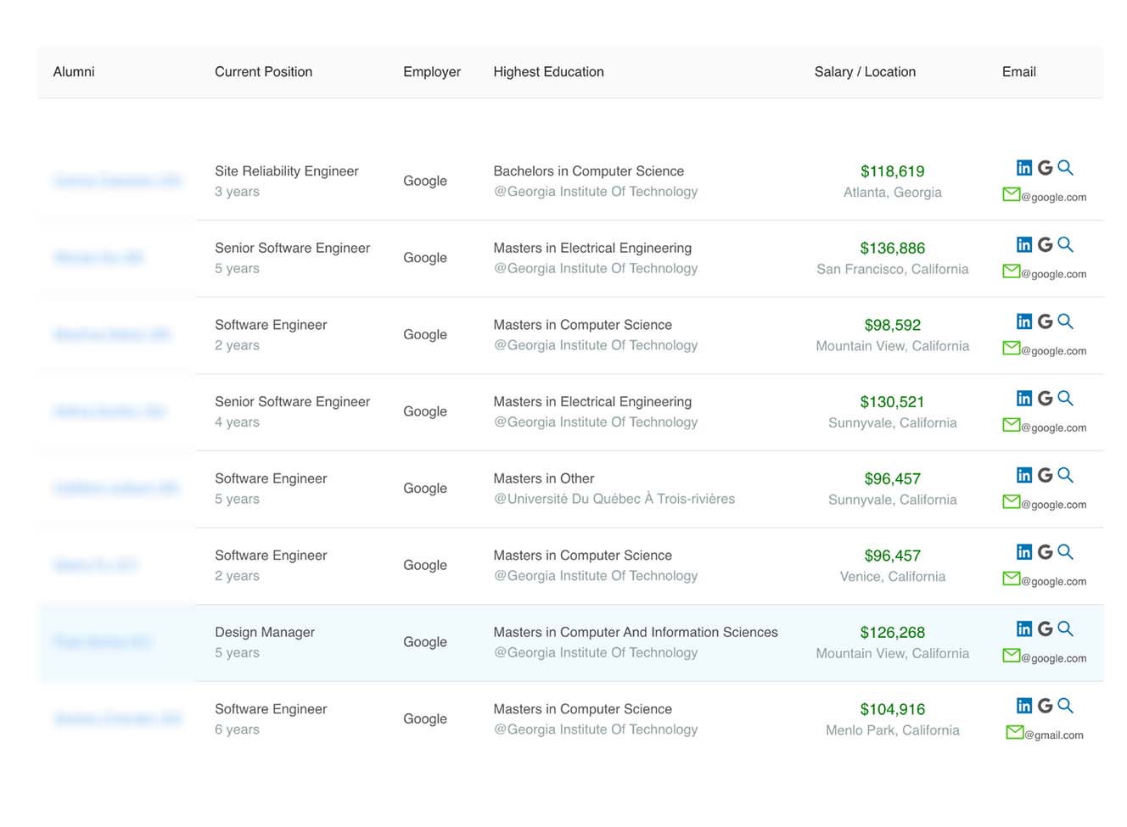Click search magnifier in Design Manager row
This screenshot has width=1127, height=827.
click(1065, 629)
